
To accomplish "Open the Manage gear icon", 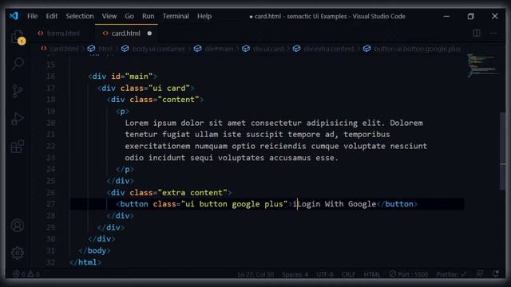I will pyautogui.click(x=18, y=253).
